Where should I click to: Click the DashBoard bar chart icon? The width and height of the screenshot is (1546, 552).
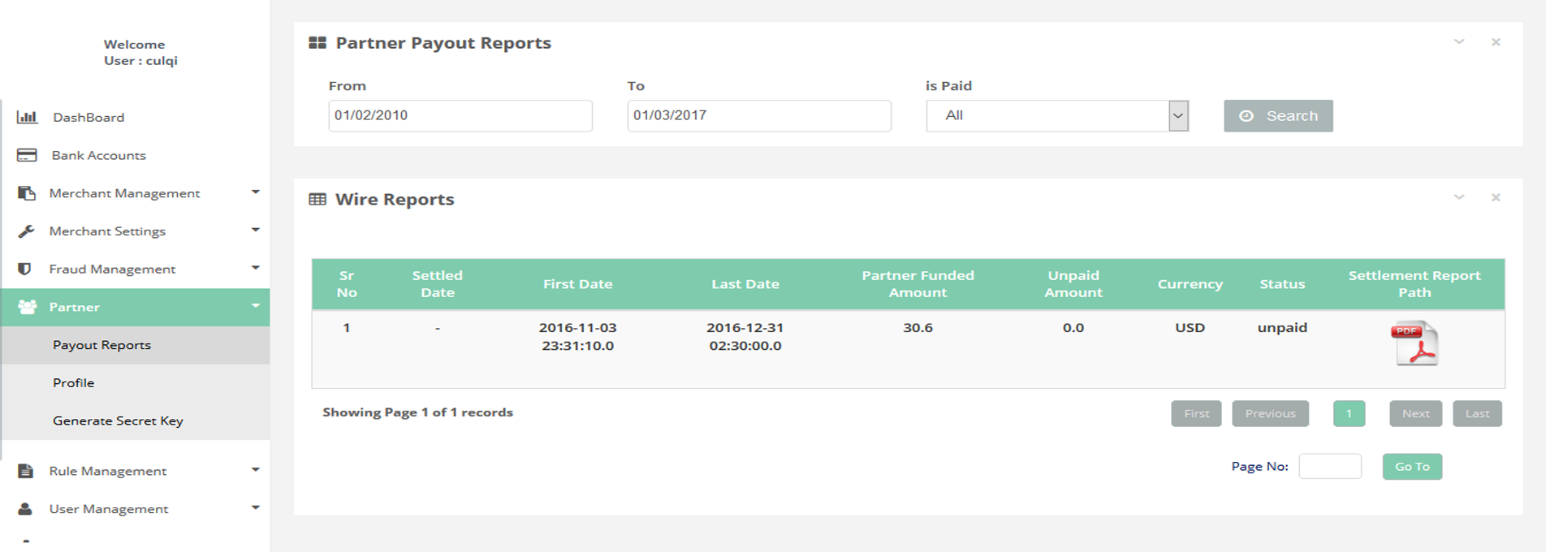click(x=27, y=117)
